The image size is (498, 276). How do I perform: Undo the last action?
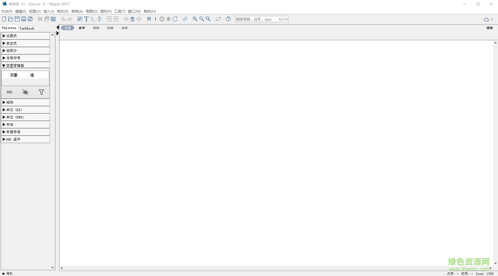click(x=63, y=19)
